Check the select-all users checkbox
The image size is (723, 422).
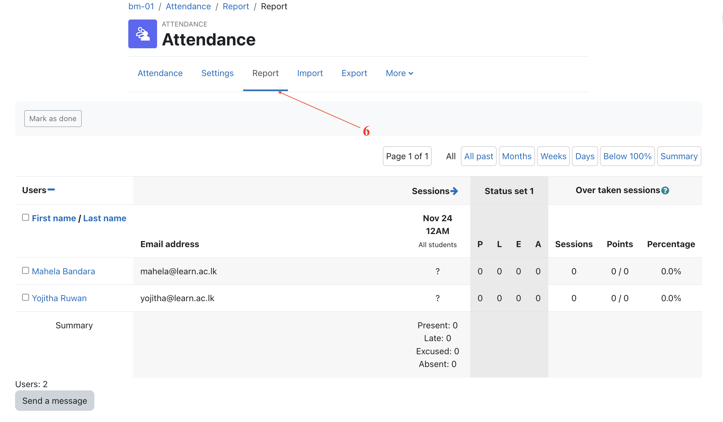[x=26, y=217]
